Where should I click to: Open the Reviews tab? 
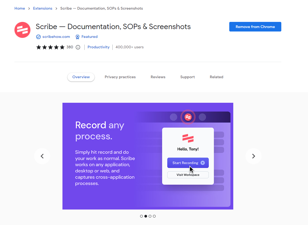(x=158, y=77)
